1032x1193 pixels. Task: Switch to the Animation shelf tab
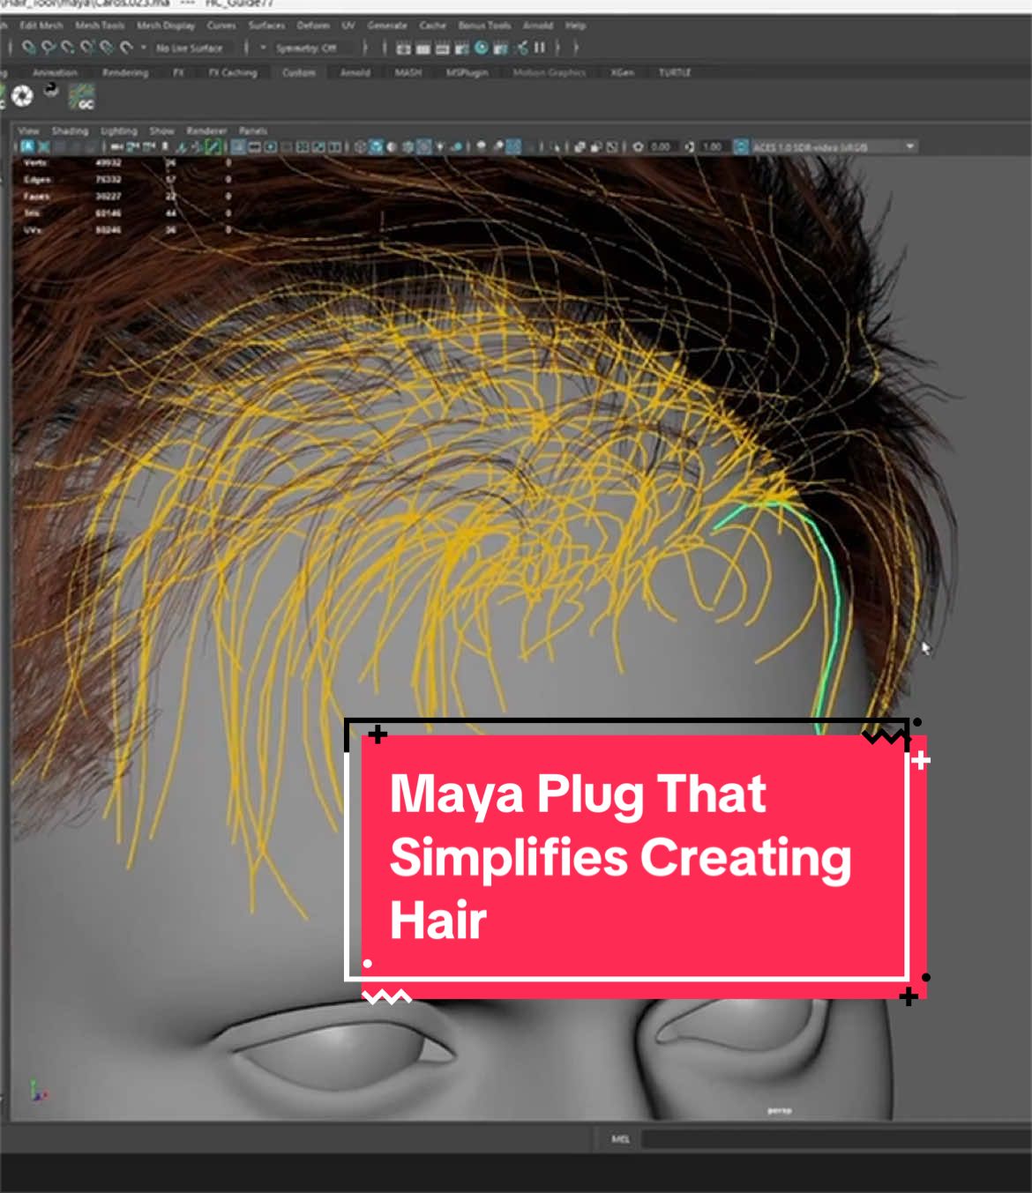tap(55, 73)
